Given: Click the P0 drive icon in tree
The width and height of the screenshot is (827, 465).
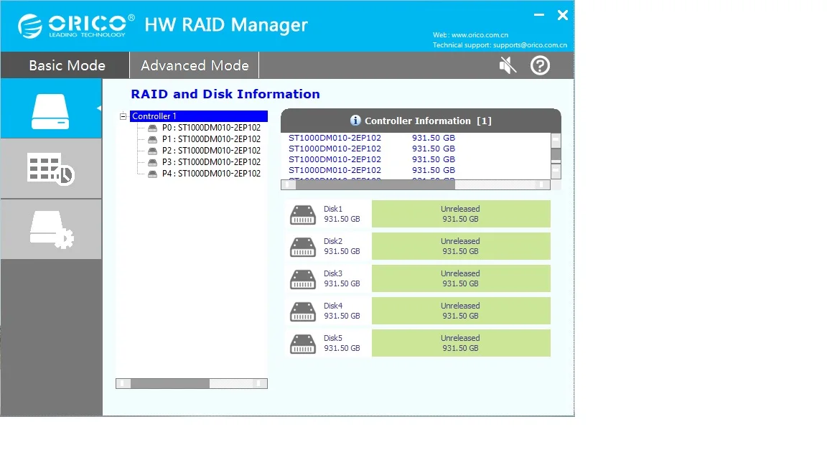Looking at the screenshot, I should [152, 128].
